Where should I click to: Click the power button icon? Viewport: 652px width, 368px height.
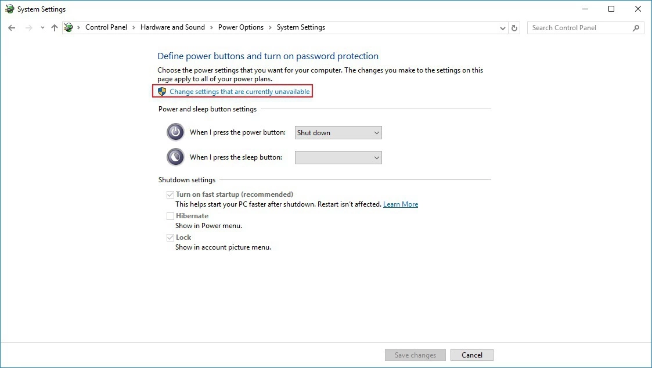(175, 132)
